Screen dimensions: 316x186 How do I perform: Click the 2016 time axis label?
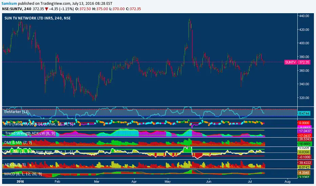[20, 182]
